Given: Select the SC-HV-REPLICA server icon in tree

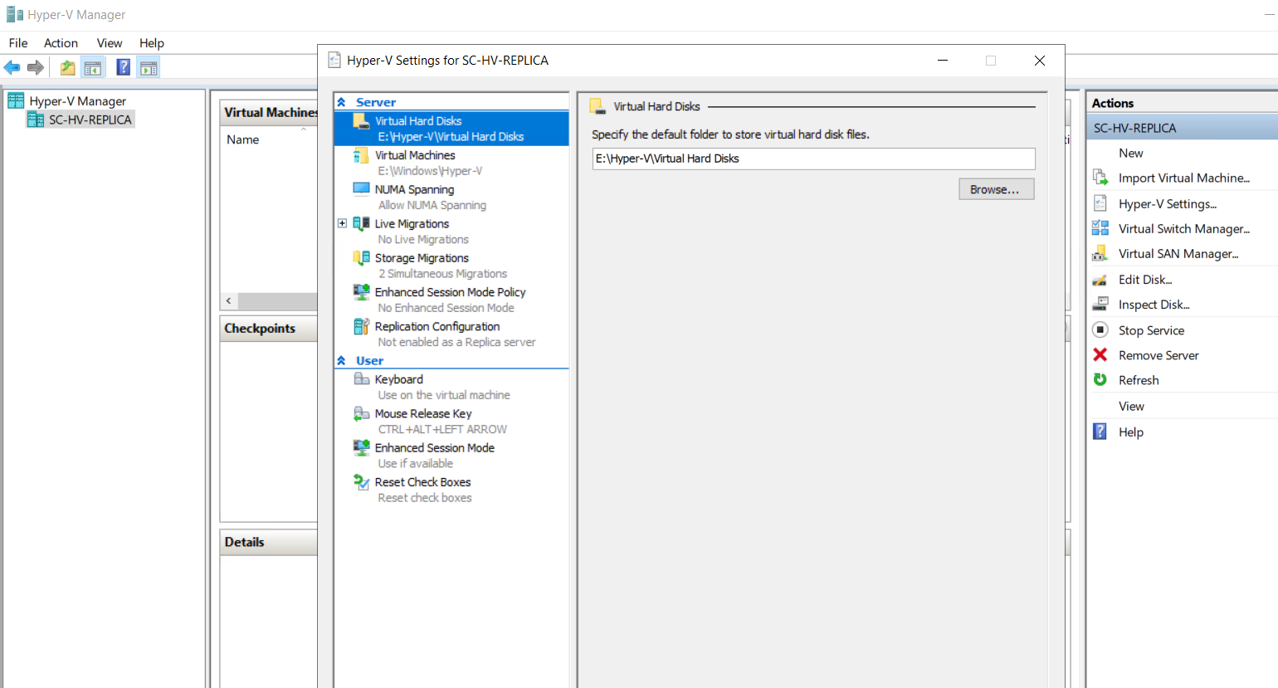Looking at the screenshot, I should click(36, 120).
